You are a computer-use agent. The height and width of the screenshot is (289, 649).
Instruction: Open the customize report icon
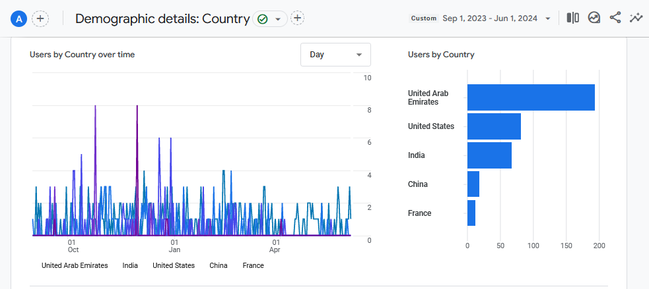(594, 18)
